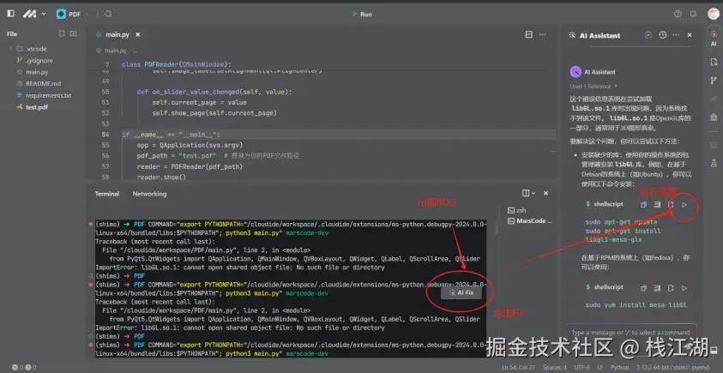723x373 pixels.
Task: Click the Python language mode status
Action: click(620, 368)
